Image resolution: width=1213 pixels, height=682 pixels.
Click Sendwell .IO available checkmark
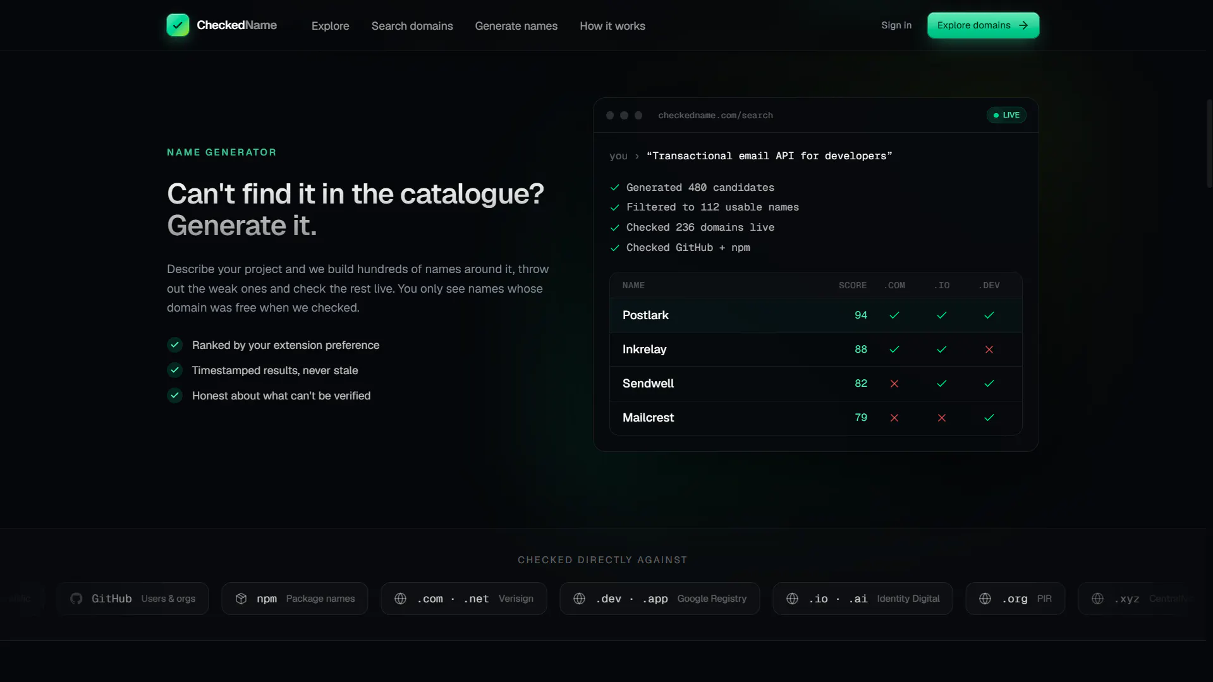click(x=941, y=383)
